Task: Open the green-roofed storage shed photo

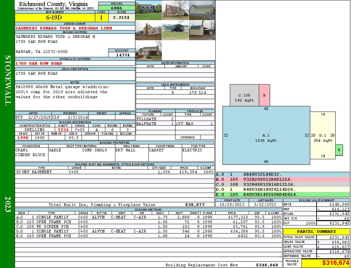Action: [x=202, y=30]
